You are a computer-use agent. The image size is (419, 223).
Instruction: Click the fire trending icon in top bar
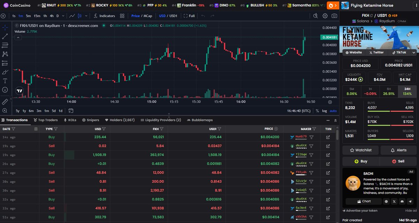tap(331, 5)
